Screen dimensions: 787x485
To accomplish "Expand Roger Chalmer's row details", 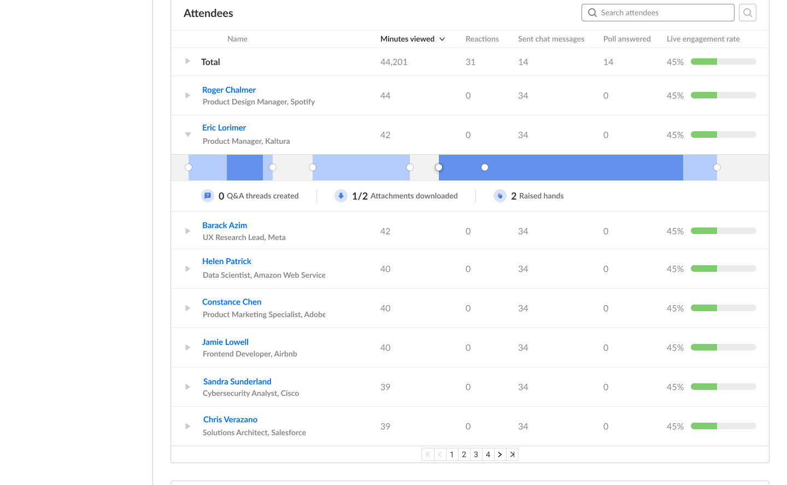I will 187,95.
